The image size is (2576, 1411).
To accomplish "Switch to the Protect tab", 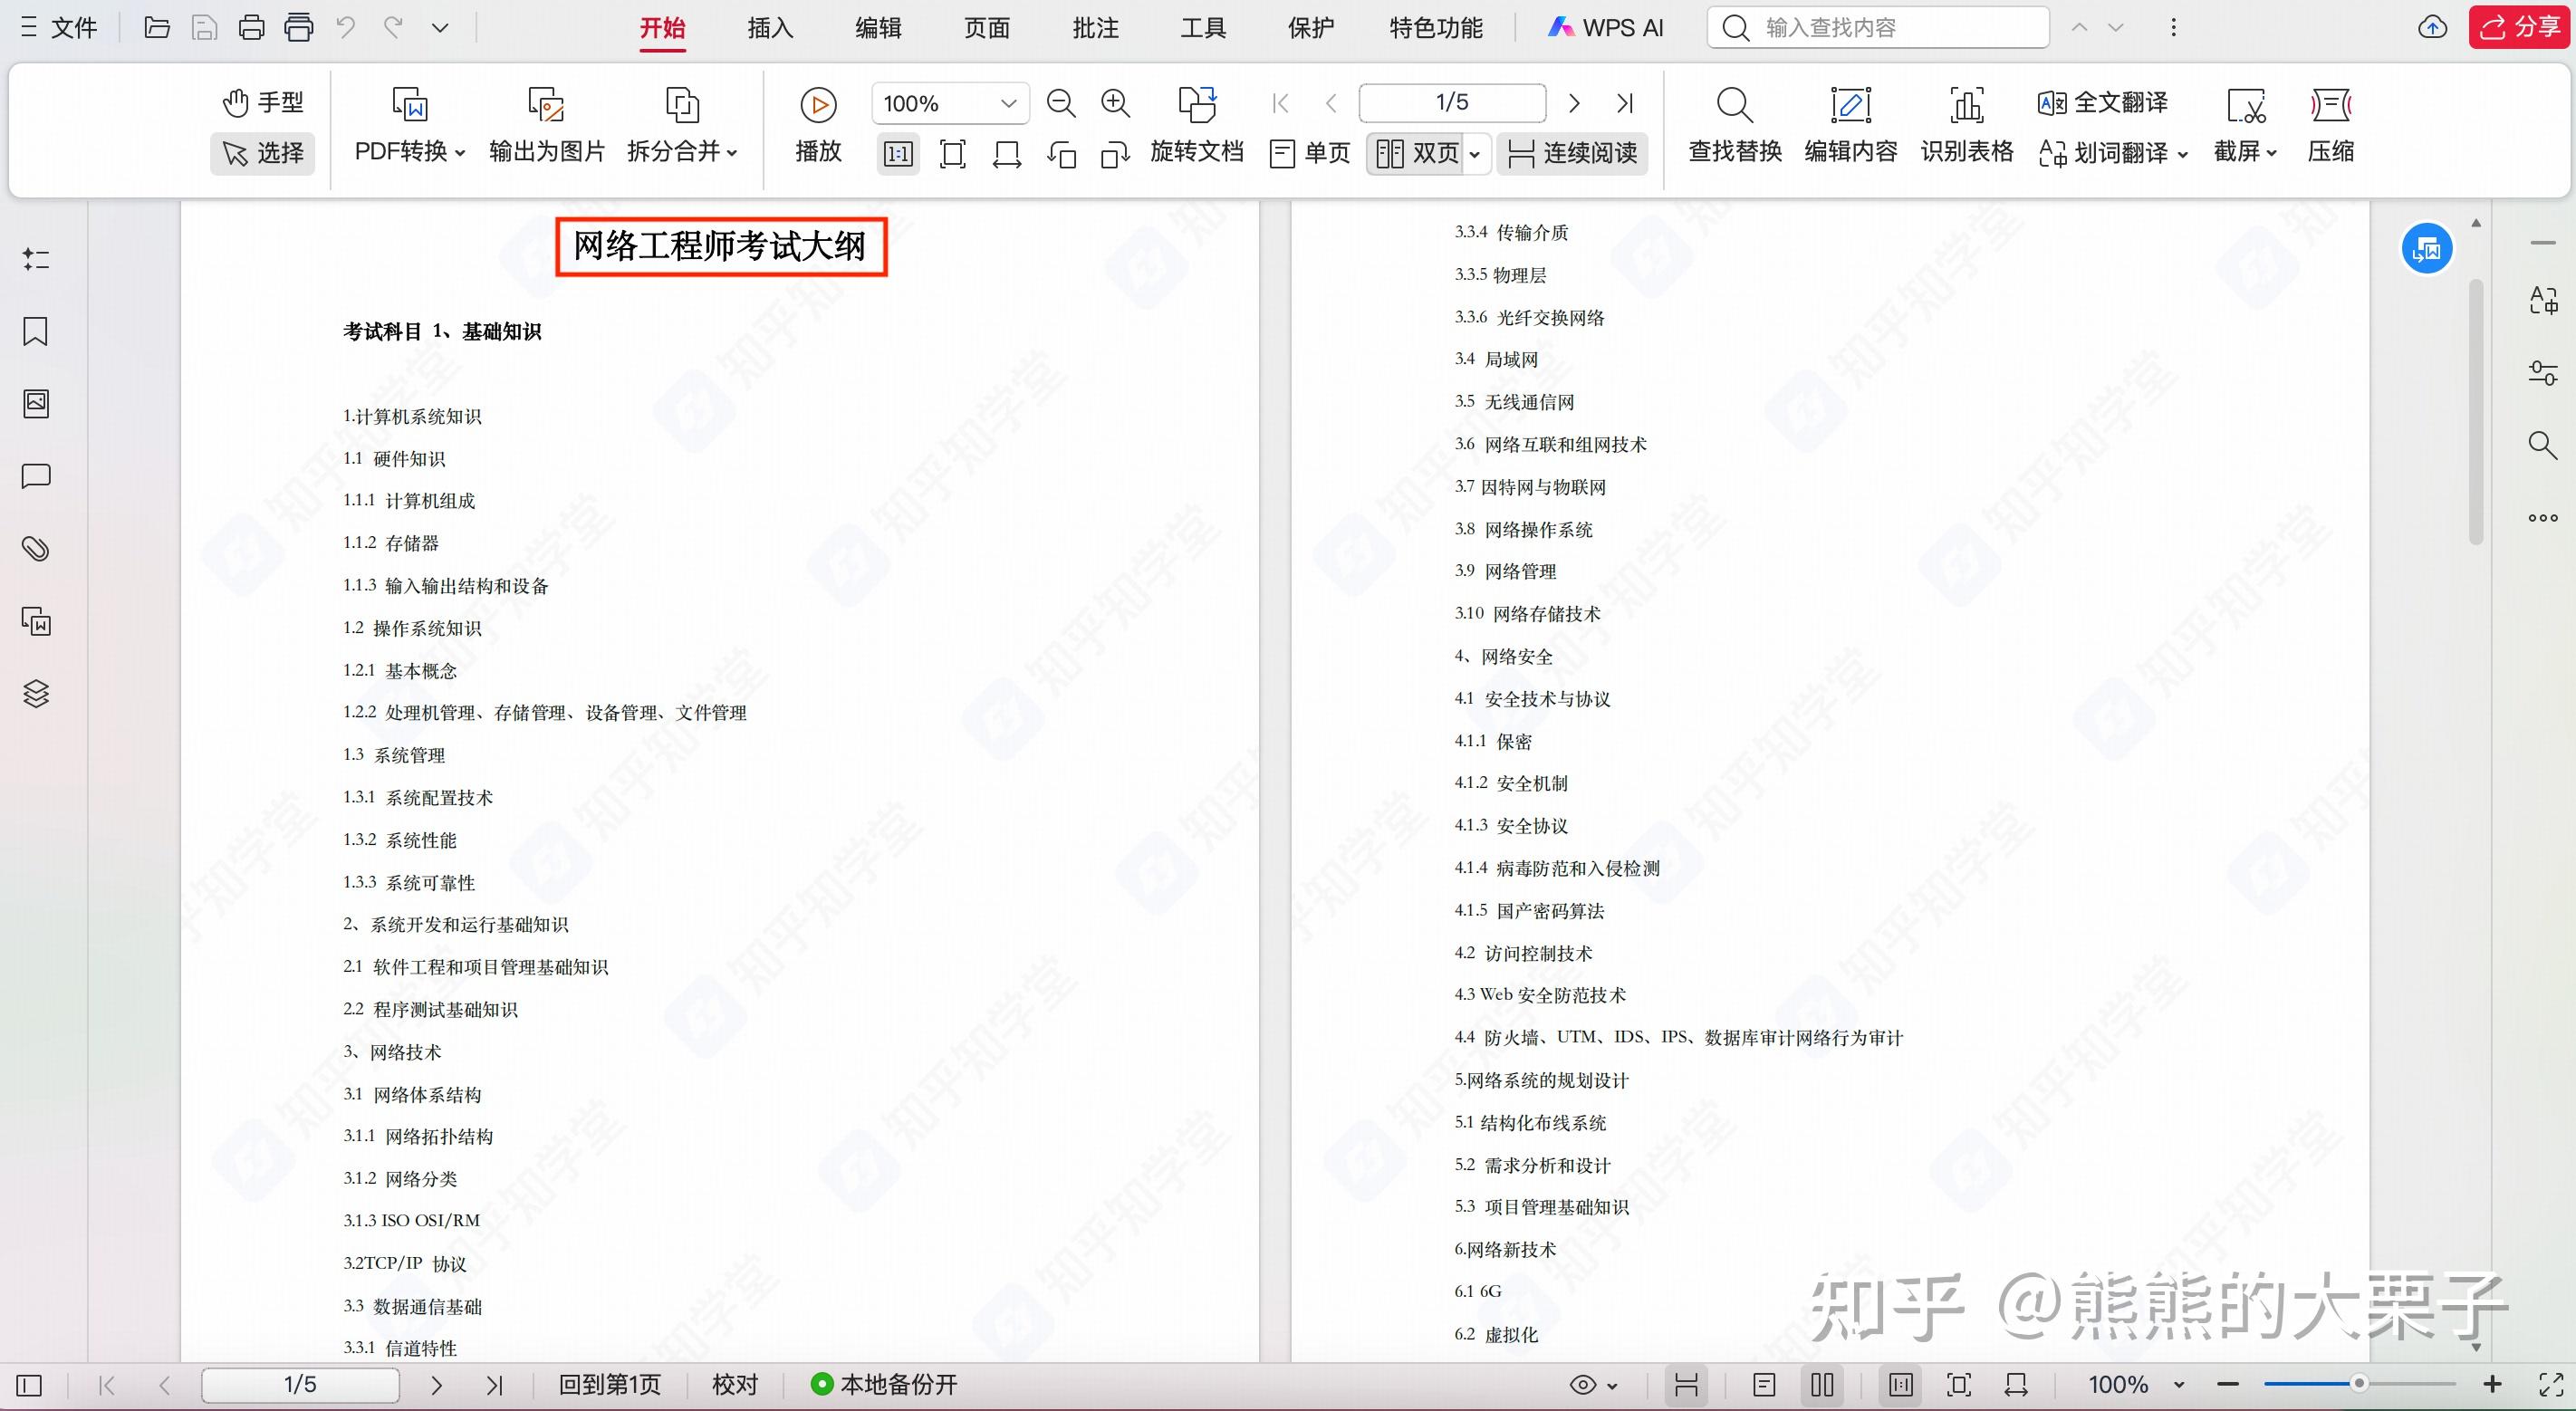I will point(1310,28).
